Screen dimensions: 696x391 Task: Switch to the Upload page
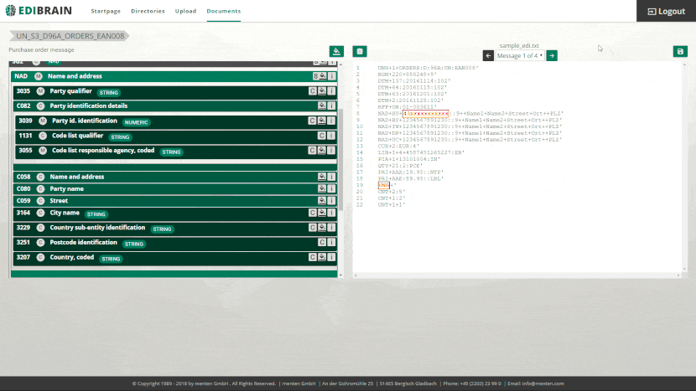pyautogui.click(x=185, y=12)
